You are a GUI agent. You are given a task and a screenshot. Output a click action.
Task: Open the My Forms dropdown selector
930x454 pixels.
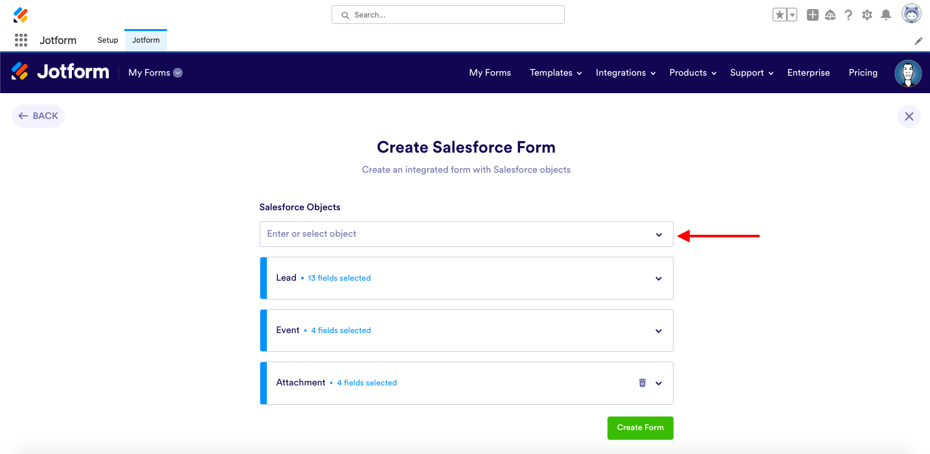(x=155, y=72)
